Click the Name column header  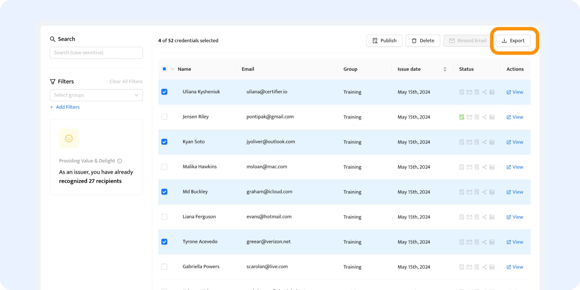click(x=184, y=69)
